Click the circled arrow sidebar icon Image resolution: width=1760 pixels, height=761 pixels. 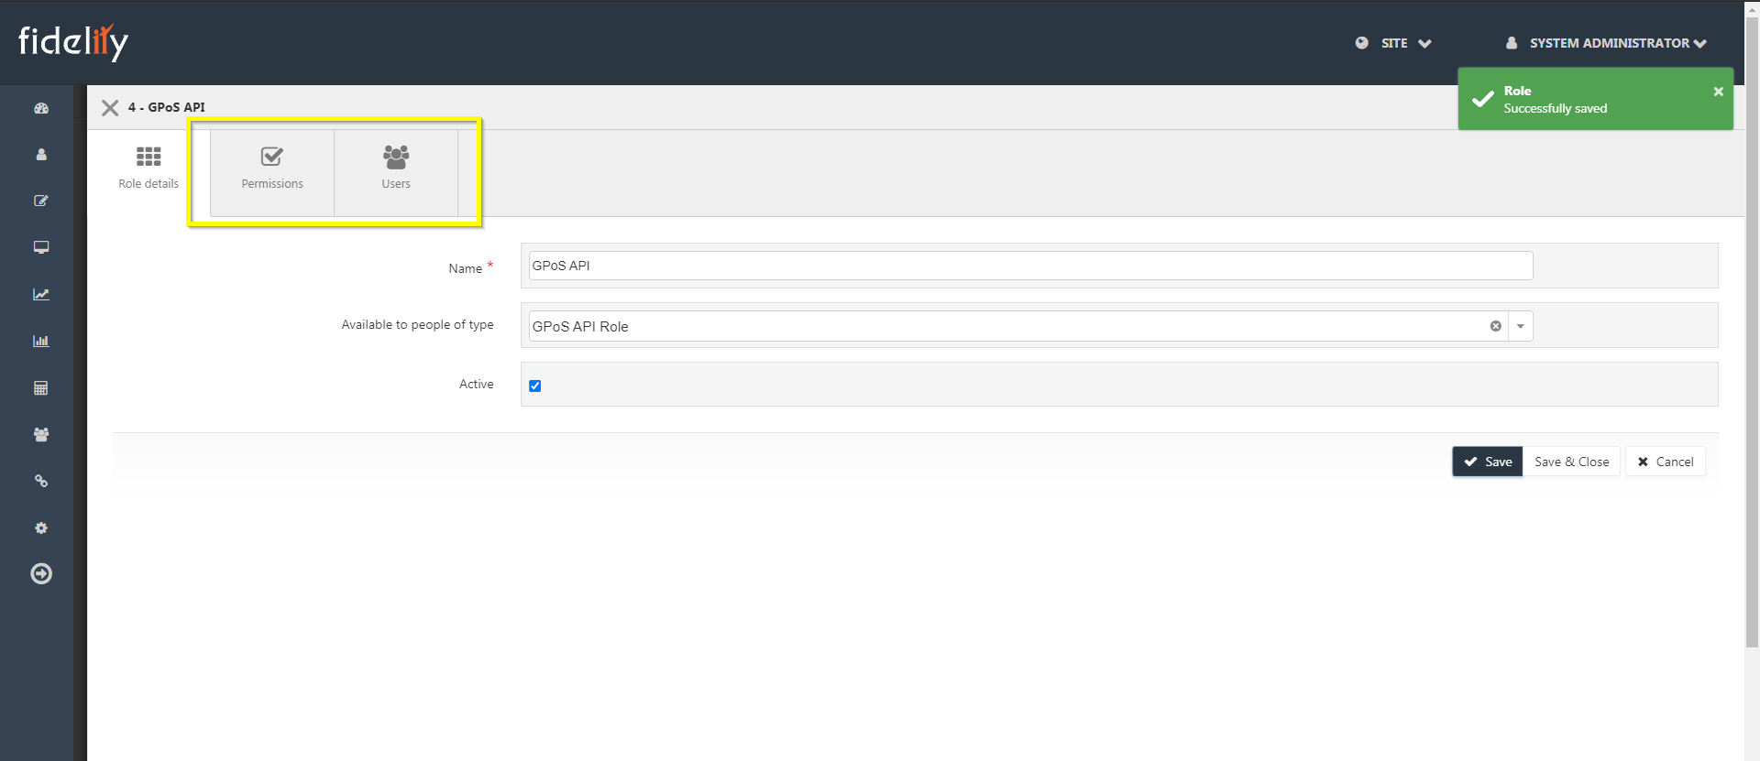[41, 574]
